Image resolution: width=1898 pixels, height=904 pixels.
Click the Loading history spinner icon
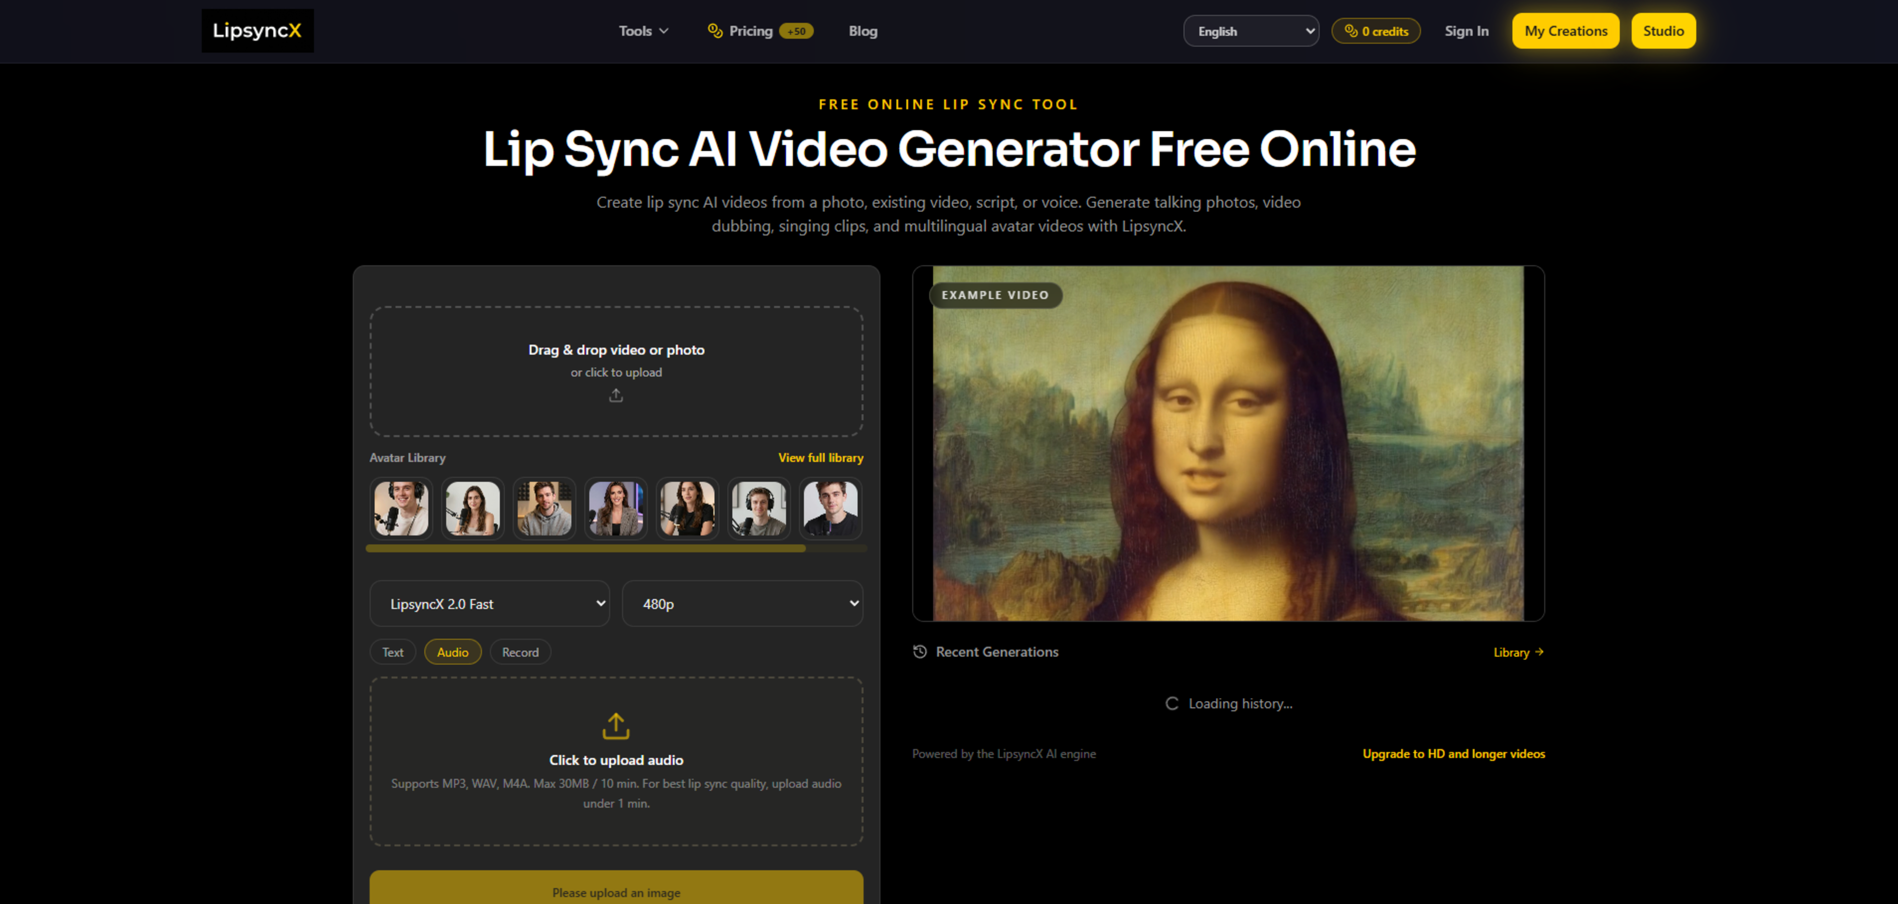[1171, 704]
